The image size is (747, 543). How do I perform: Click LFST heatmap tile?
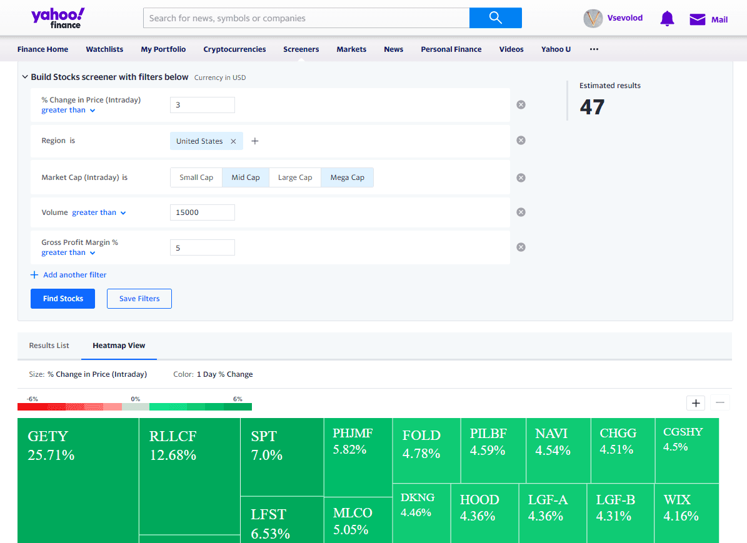(x=282, y=520)
